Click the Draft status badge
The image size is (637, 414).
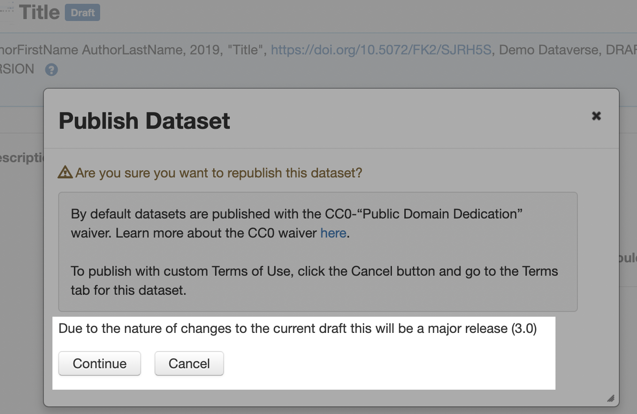tap(82, 13)
